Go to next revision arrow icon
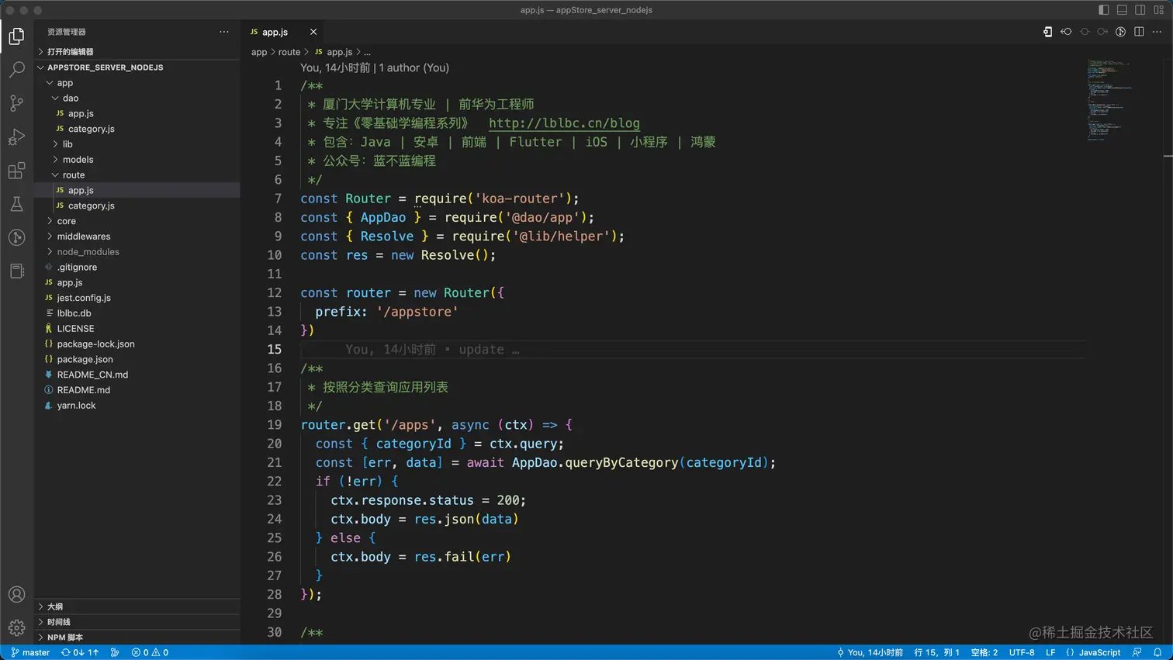This screenshot has width=1173, height=660. click(1102, 32)
